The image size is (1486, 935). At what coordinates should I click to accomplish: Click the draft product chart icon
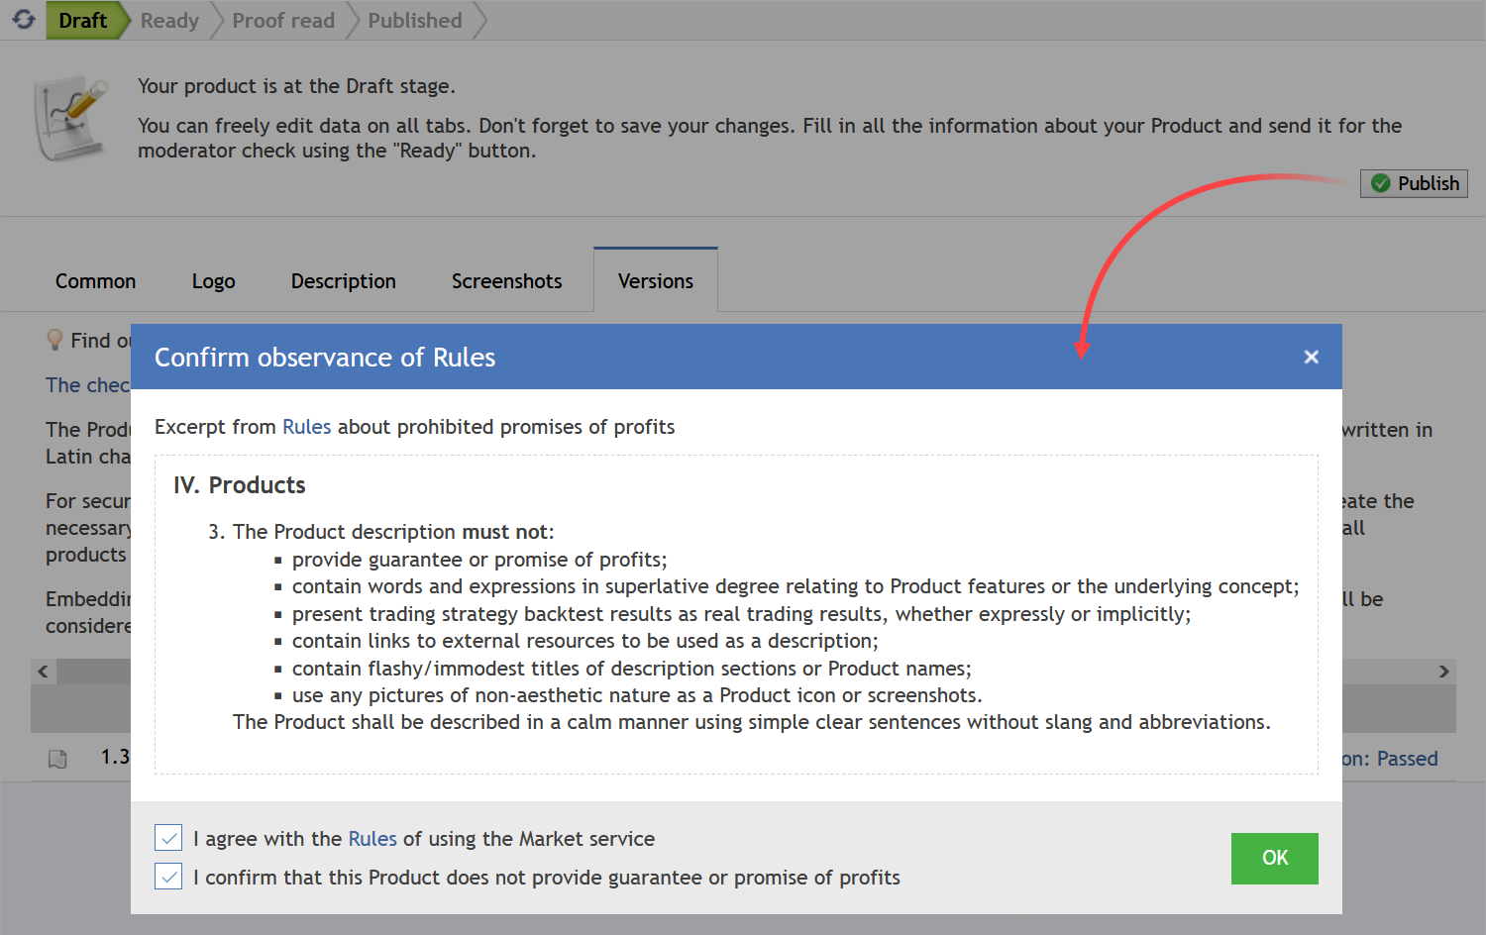pyautogui.click(x=70, y=118)
